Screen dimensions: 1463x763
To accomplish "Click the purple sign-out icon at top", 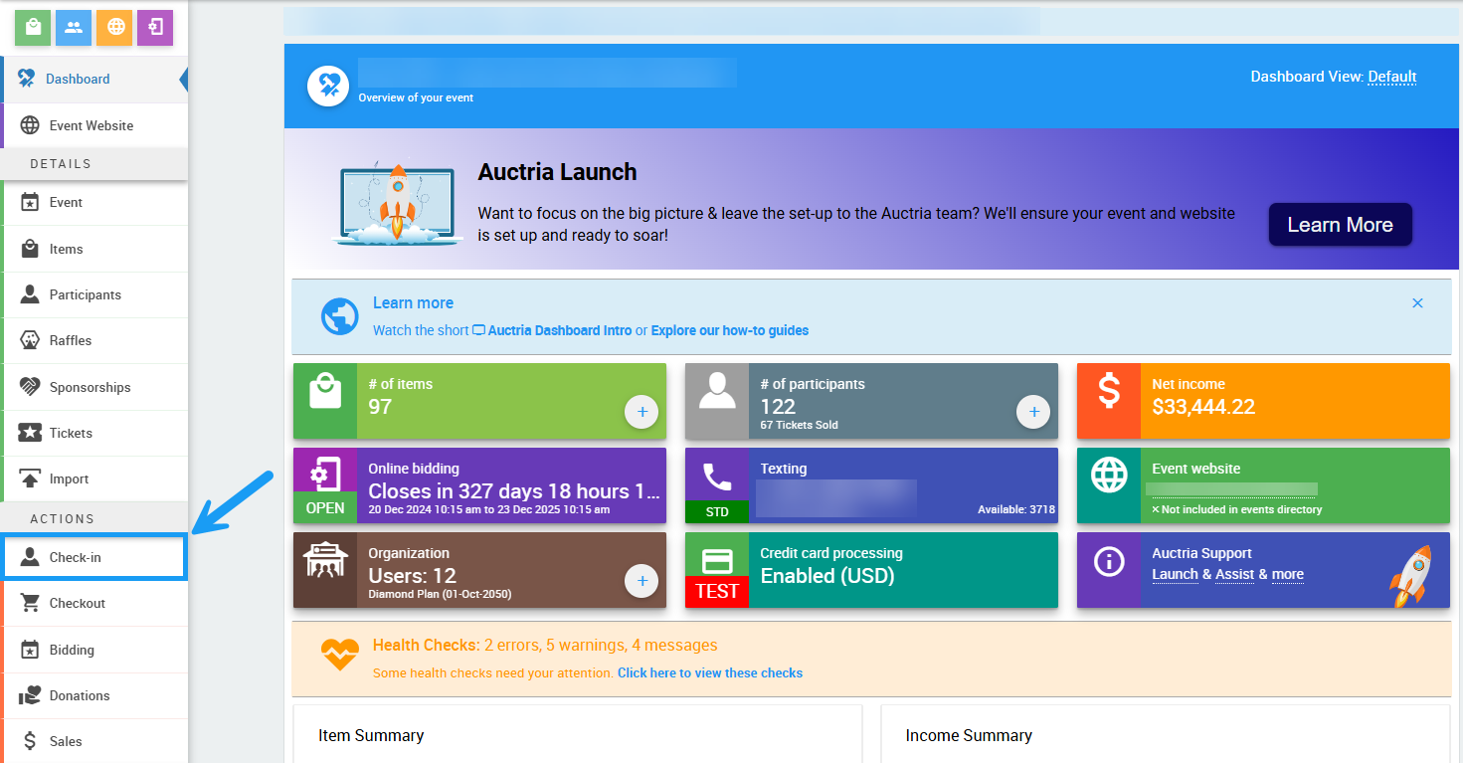I will [x=155, y=28].
